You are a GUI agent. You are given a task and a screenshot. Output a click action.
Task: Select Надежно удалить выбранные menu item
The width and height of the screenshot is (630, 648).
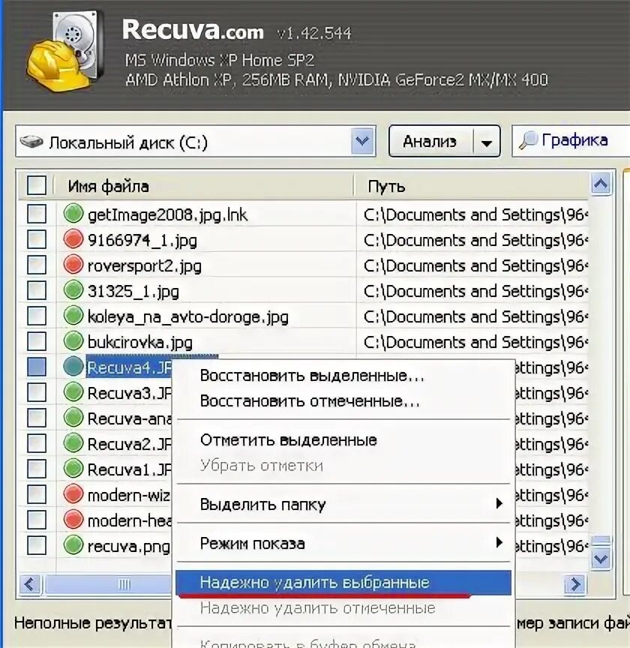(x=343, y=583)
